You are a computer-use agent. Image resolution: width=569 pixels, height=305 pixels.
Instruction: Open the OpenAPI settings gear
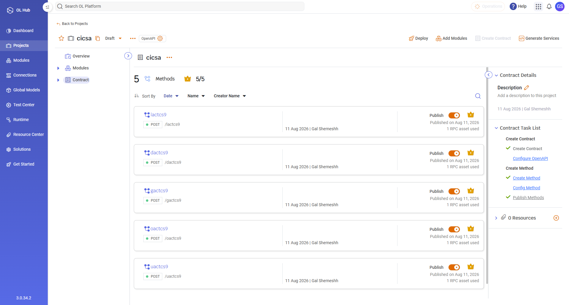tap(160, 39)
